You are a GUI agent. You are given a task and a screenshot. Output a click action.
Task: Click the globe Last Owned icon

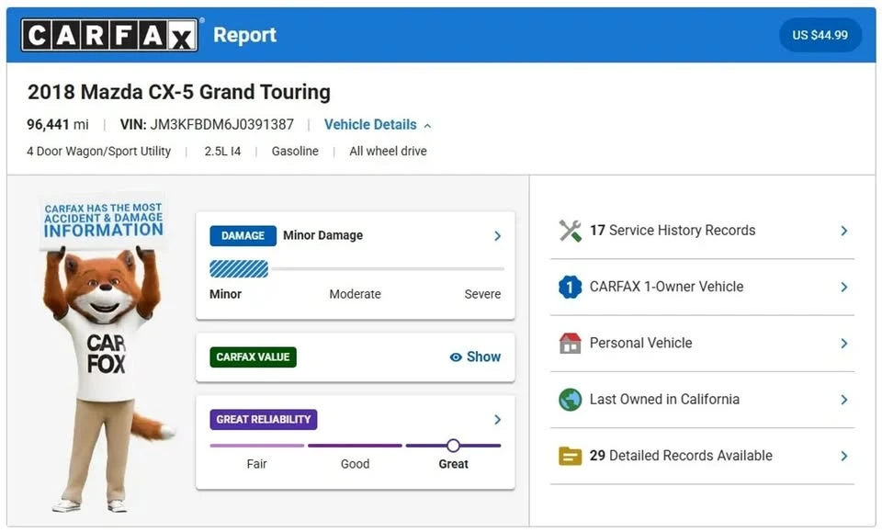(x=570, y=400)
